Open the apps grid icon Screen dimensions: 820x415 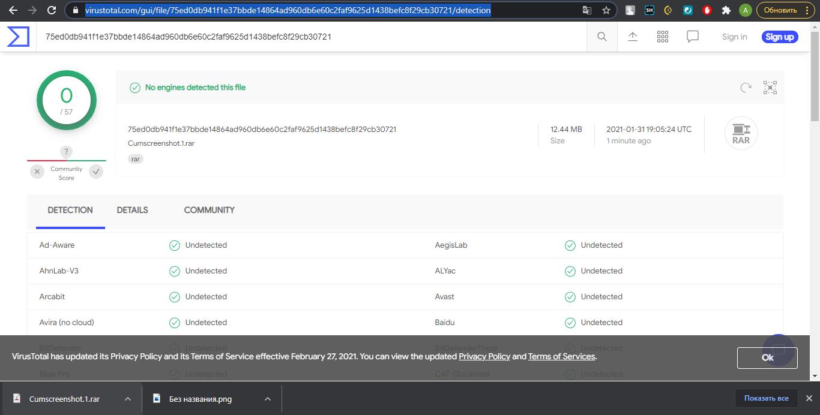[663, 37]
